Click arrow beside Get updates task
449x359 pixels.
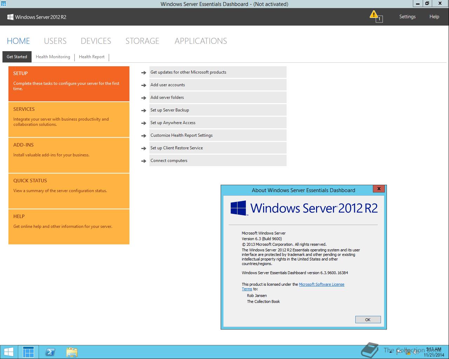pos(143,73)
